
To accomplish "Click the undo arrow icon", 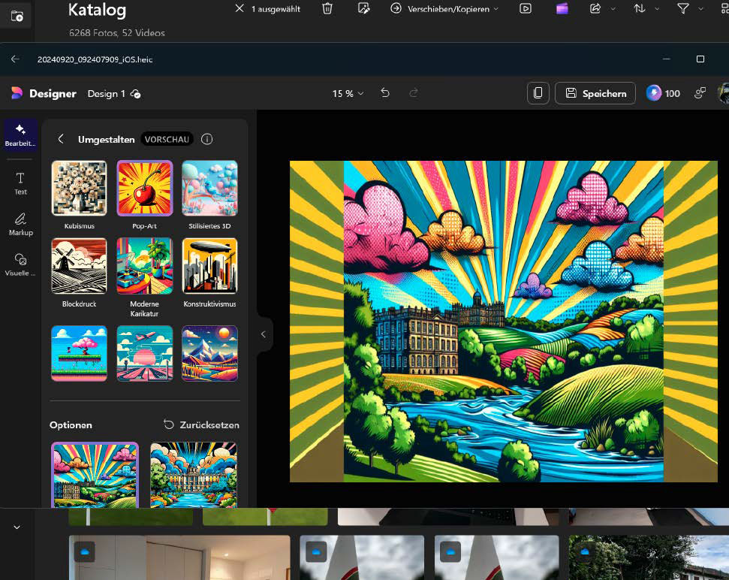I will tap(385, 93).
